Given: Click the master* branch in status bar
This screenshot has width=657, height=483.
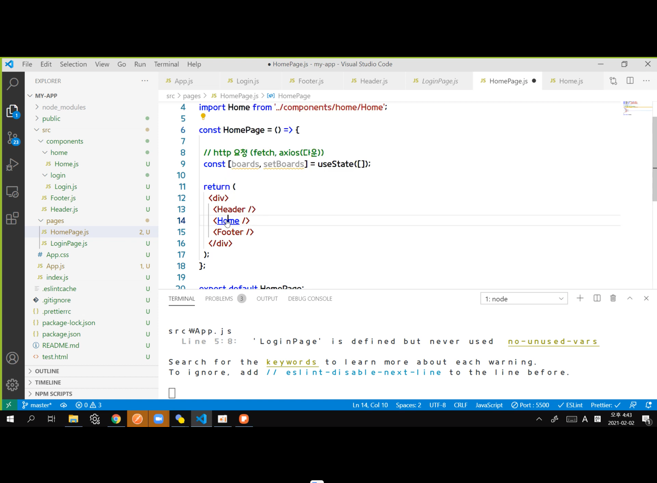Looking at the screenshot, I should click(37, 405).
